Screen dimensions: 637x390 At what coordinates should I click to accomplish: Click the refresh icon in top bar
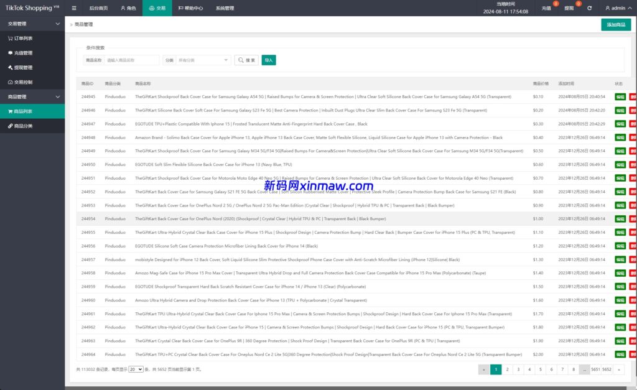[x=590, y=8]
